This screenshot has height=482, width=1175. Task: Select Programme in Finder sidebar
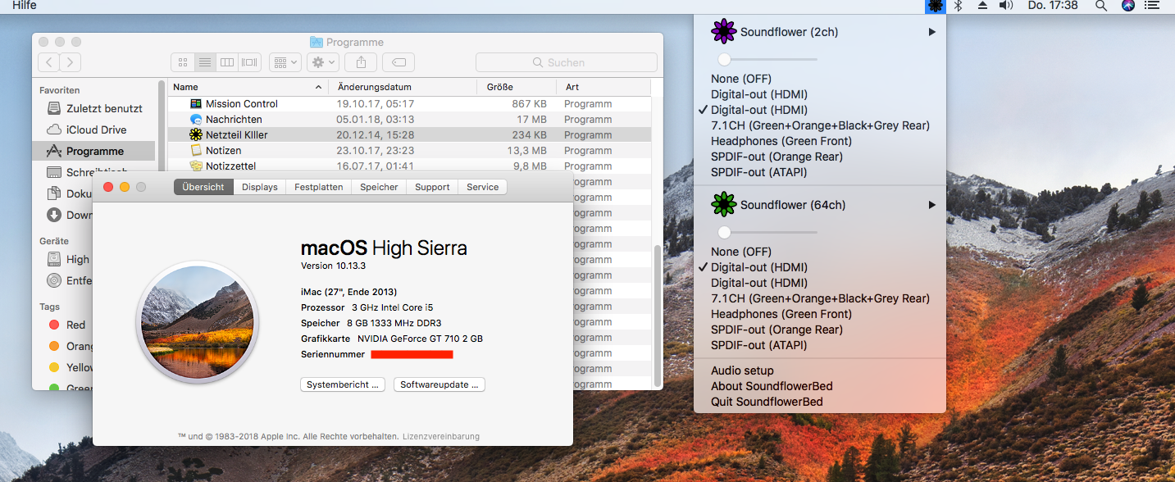93,151
